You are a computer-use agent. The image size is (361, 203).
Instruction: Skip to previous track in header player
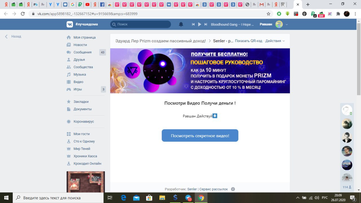coord(193,24)
